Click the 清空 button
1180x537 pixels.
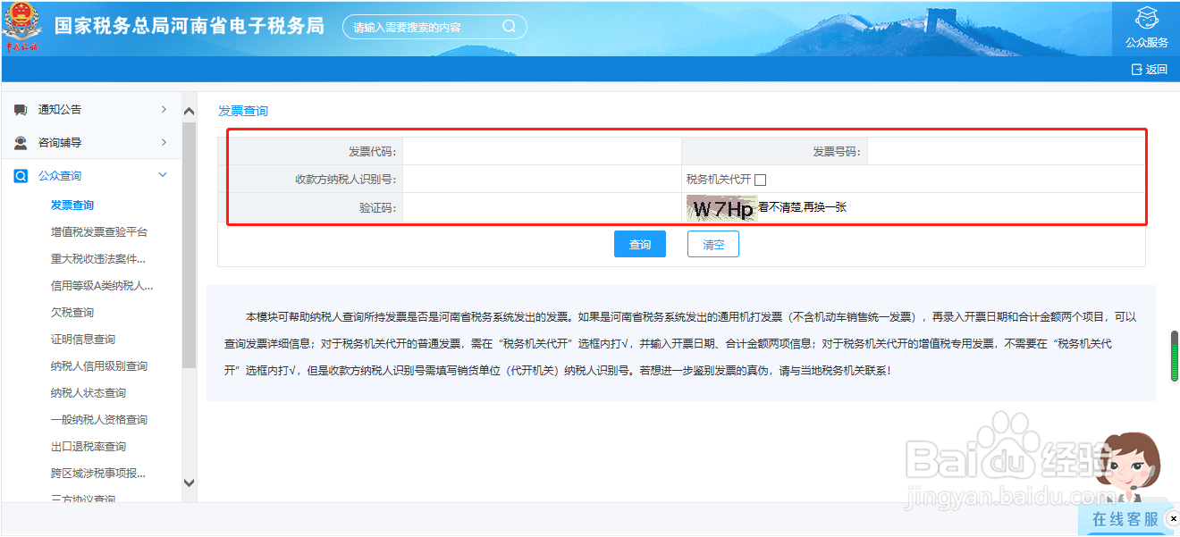coord(712,243)
